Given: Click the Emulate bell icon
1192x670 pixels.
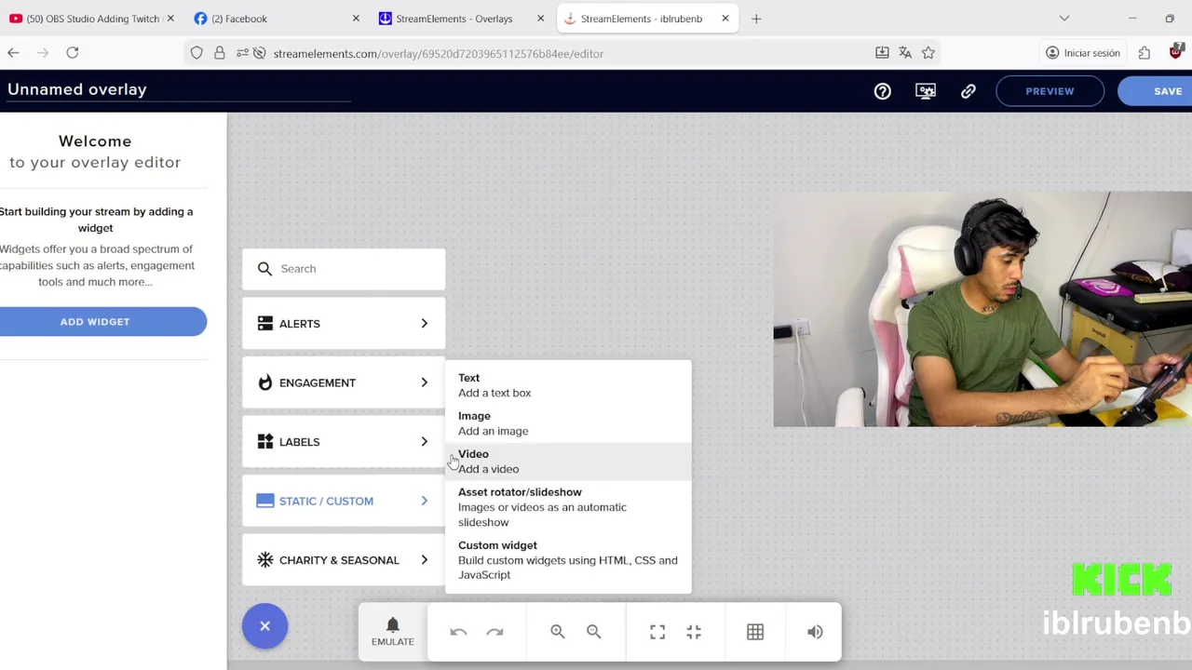Looking at the screenshot, I should coord(392,624).
